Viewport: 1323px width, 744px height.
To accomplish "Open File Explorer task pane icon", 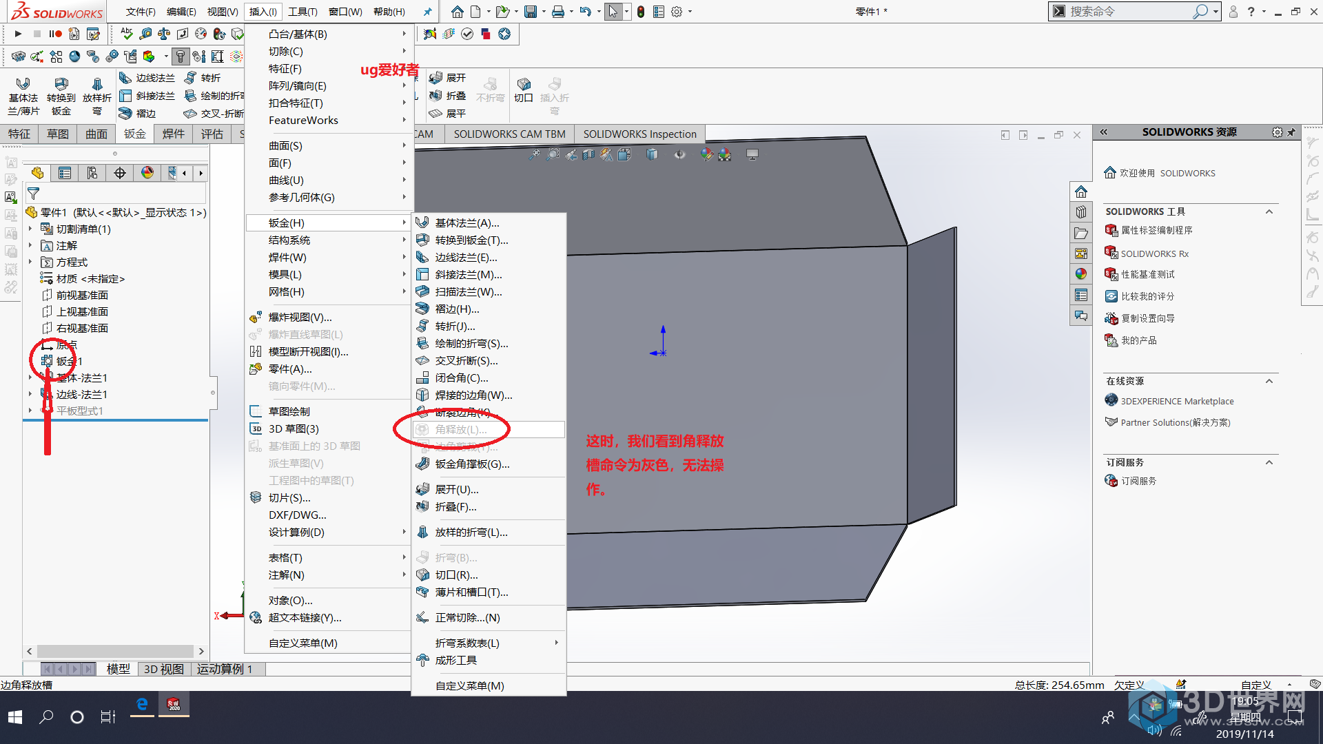I will [1081, 233].
